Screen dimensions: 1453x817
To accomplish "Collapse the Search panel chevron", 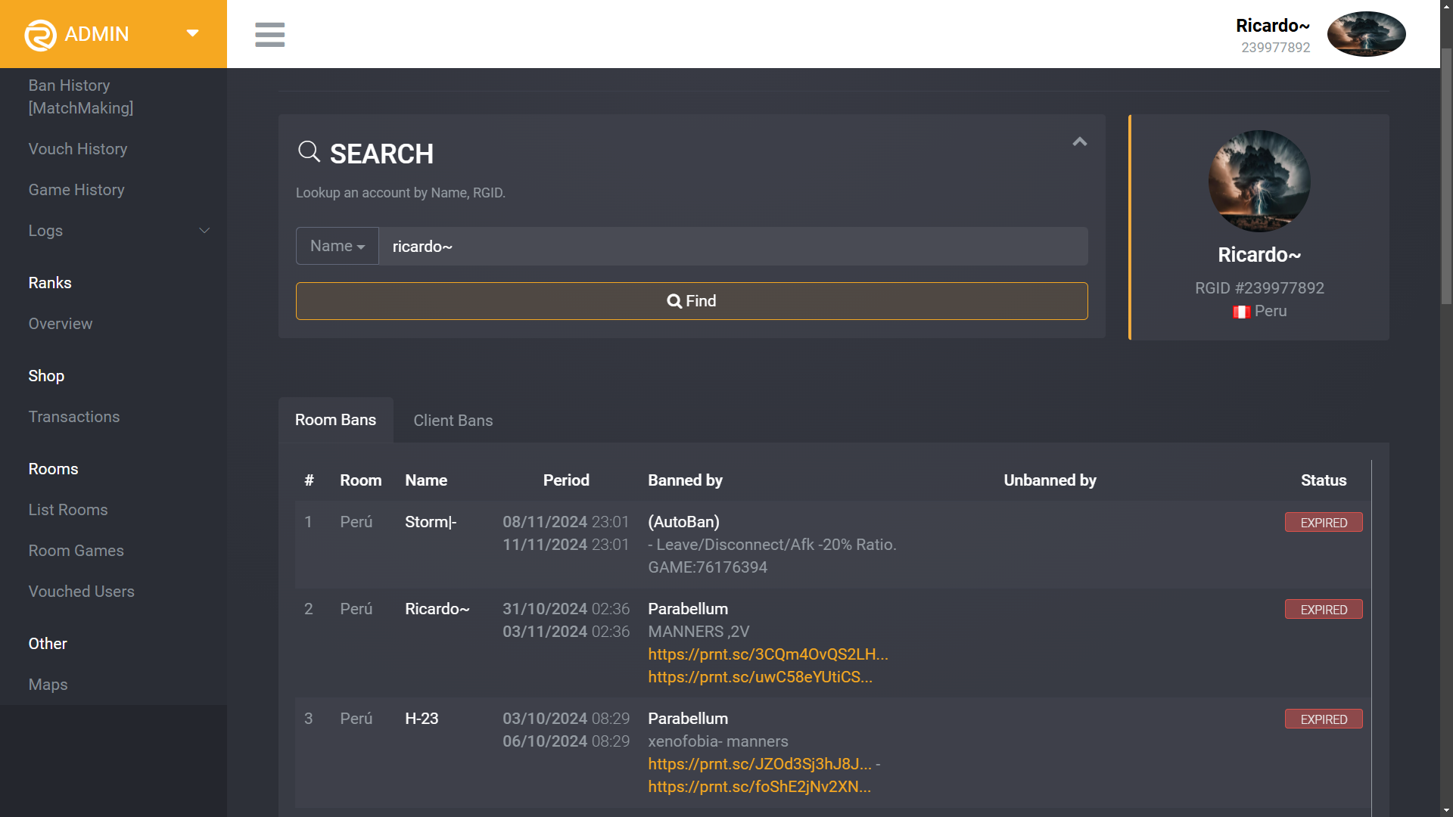I will [x=1080, y=141].
